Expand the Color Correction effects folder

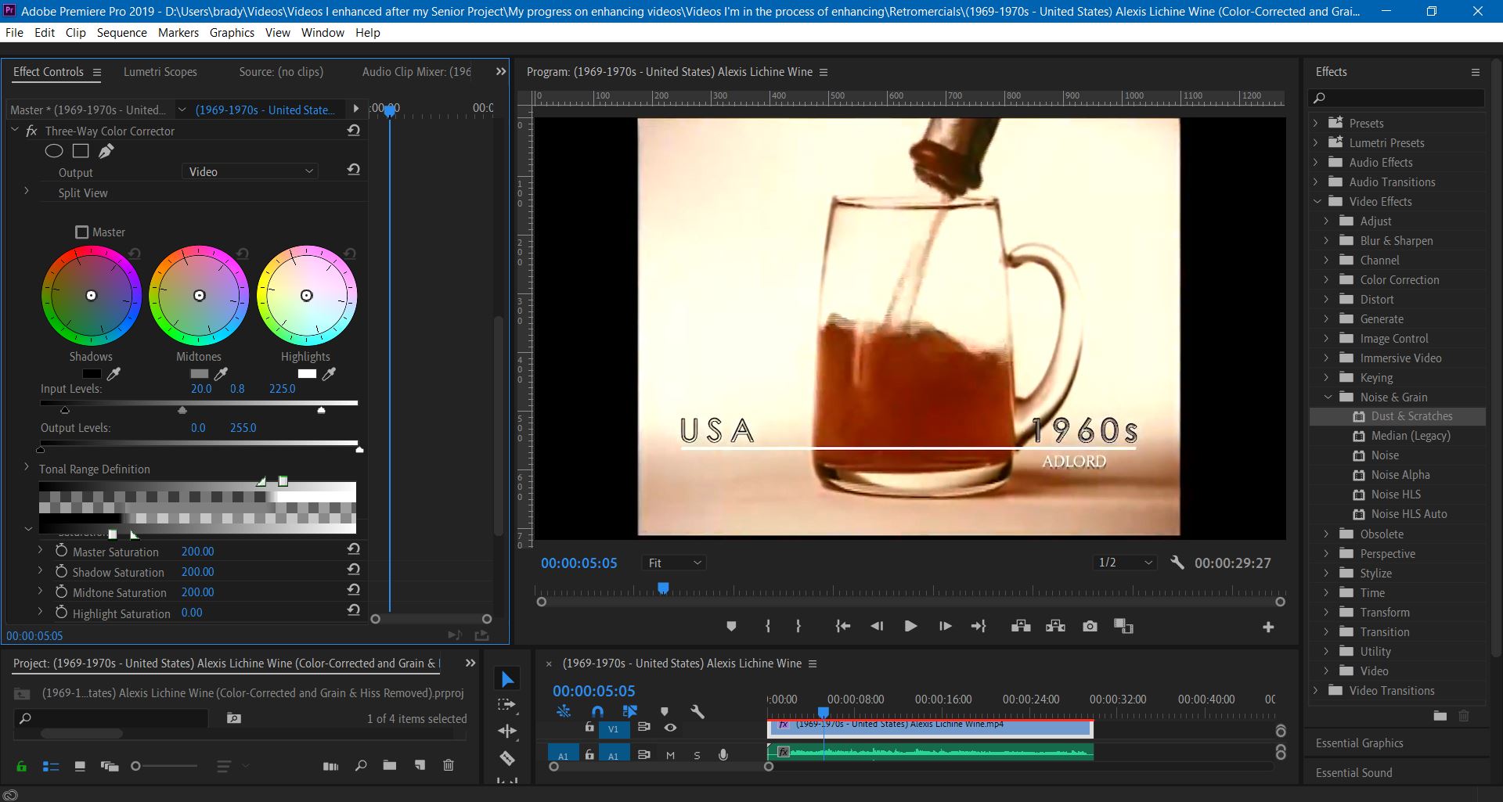[x=1326, y=279]
